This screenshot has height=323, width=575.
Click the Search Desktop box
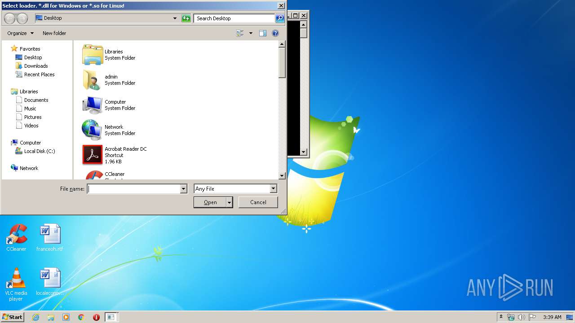click(x=234, y=18)
